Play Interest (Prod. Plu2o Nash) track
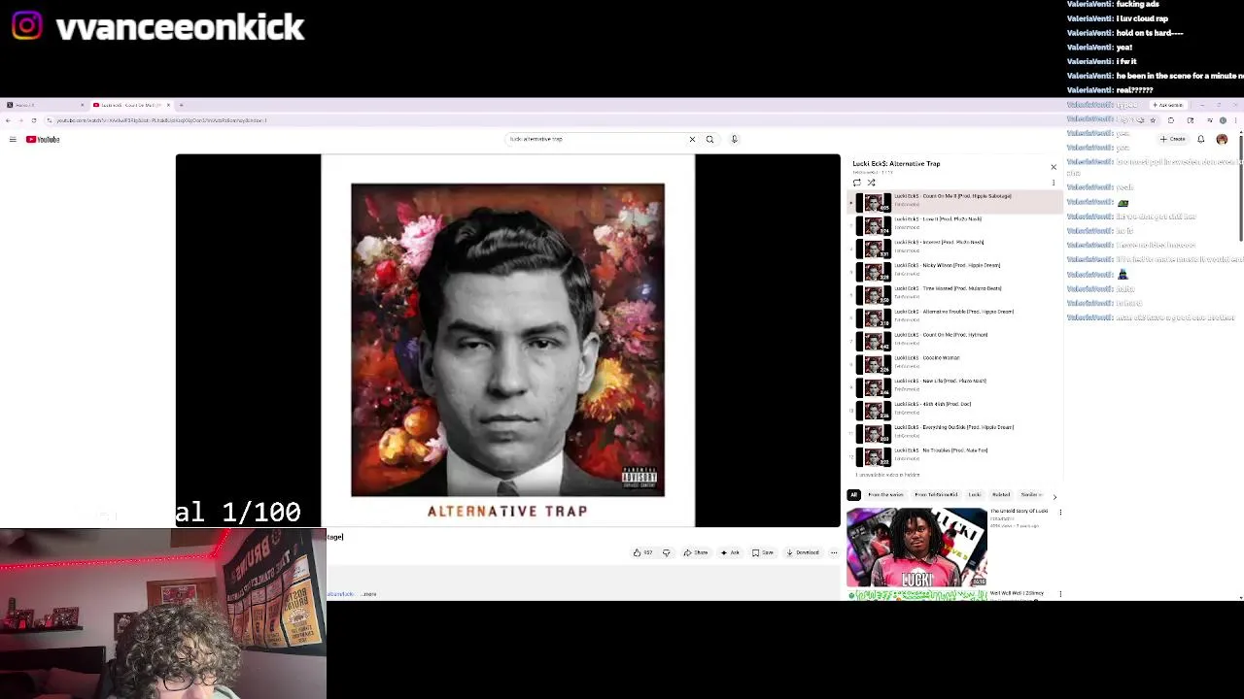This screenshot has height=699, width=1244. point(955,249)
